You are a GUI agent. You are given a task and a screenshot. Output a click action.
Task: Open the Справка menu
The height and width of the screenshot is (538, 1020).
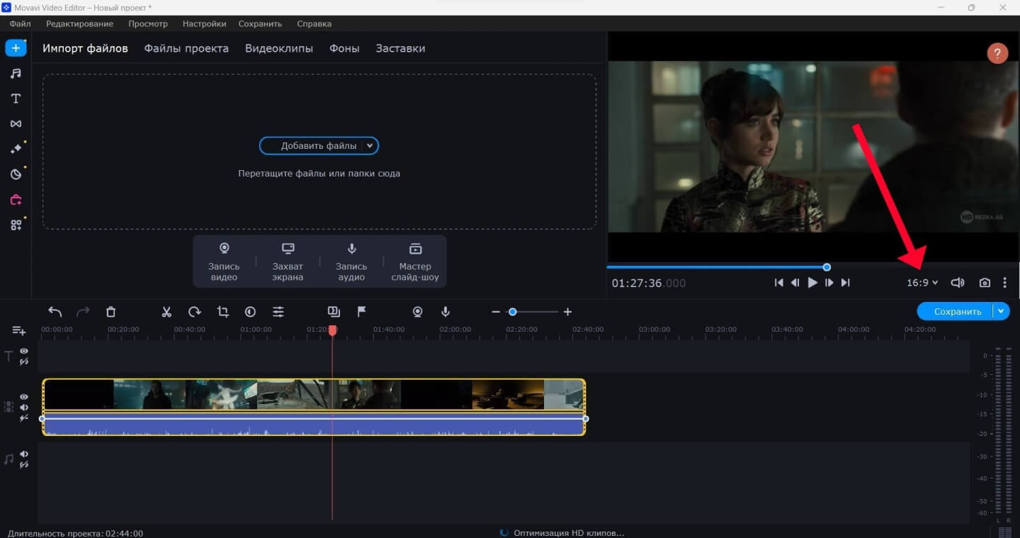(x=314, y=23)
